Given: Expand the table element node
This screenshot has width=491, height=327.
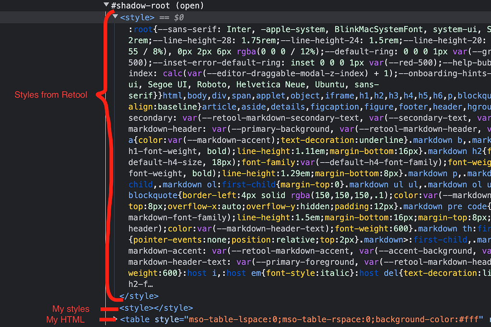Looking at the screenshot, I should pyautogui.click(x=114, y=319).
